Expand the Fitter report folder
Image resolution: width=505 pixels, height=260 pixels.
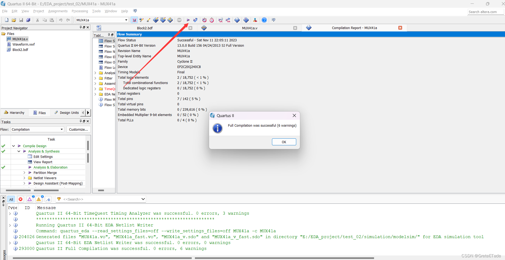point(95,78)
